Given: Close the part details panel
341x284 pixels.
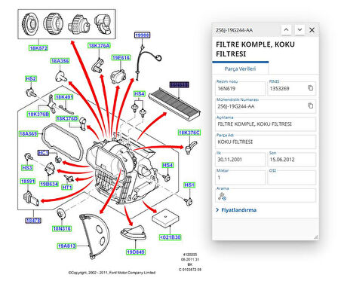Looking at the screenshot, I should tap(312, 30).
